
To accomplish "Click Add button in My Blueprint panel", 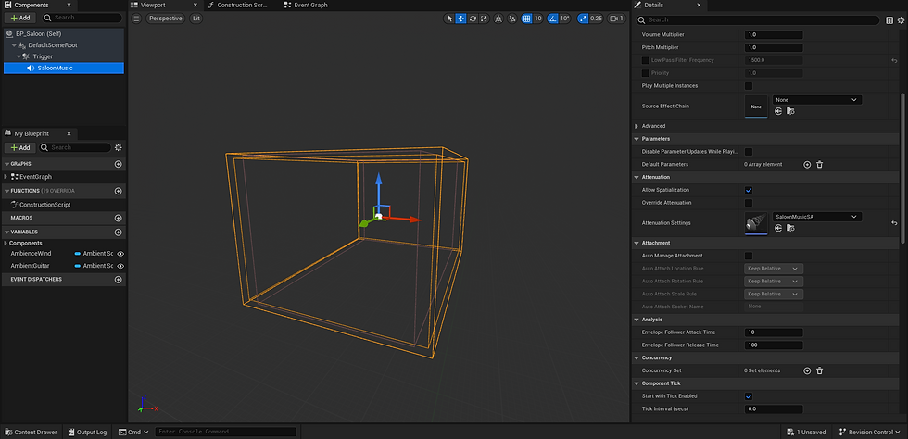I will [19, 147].
